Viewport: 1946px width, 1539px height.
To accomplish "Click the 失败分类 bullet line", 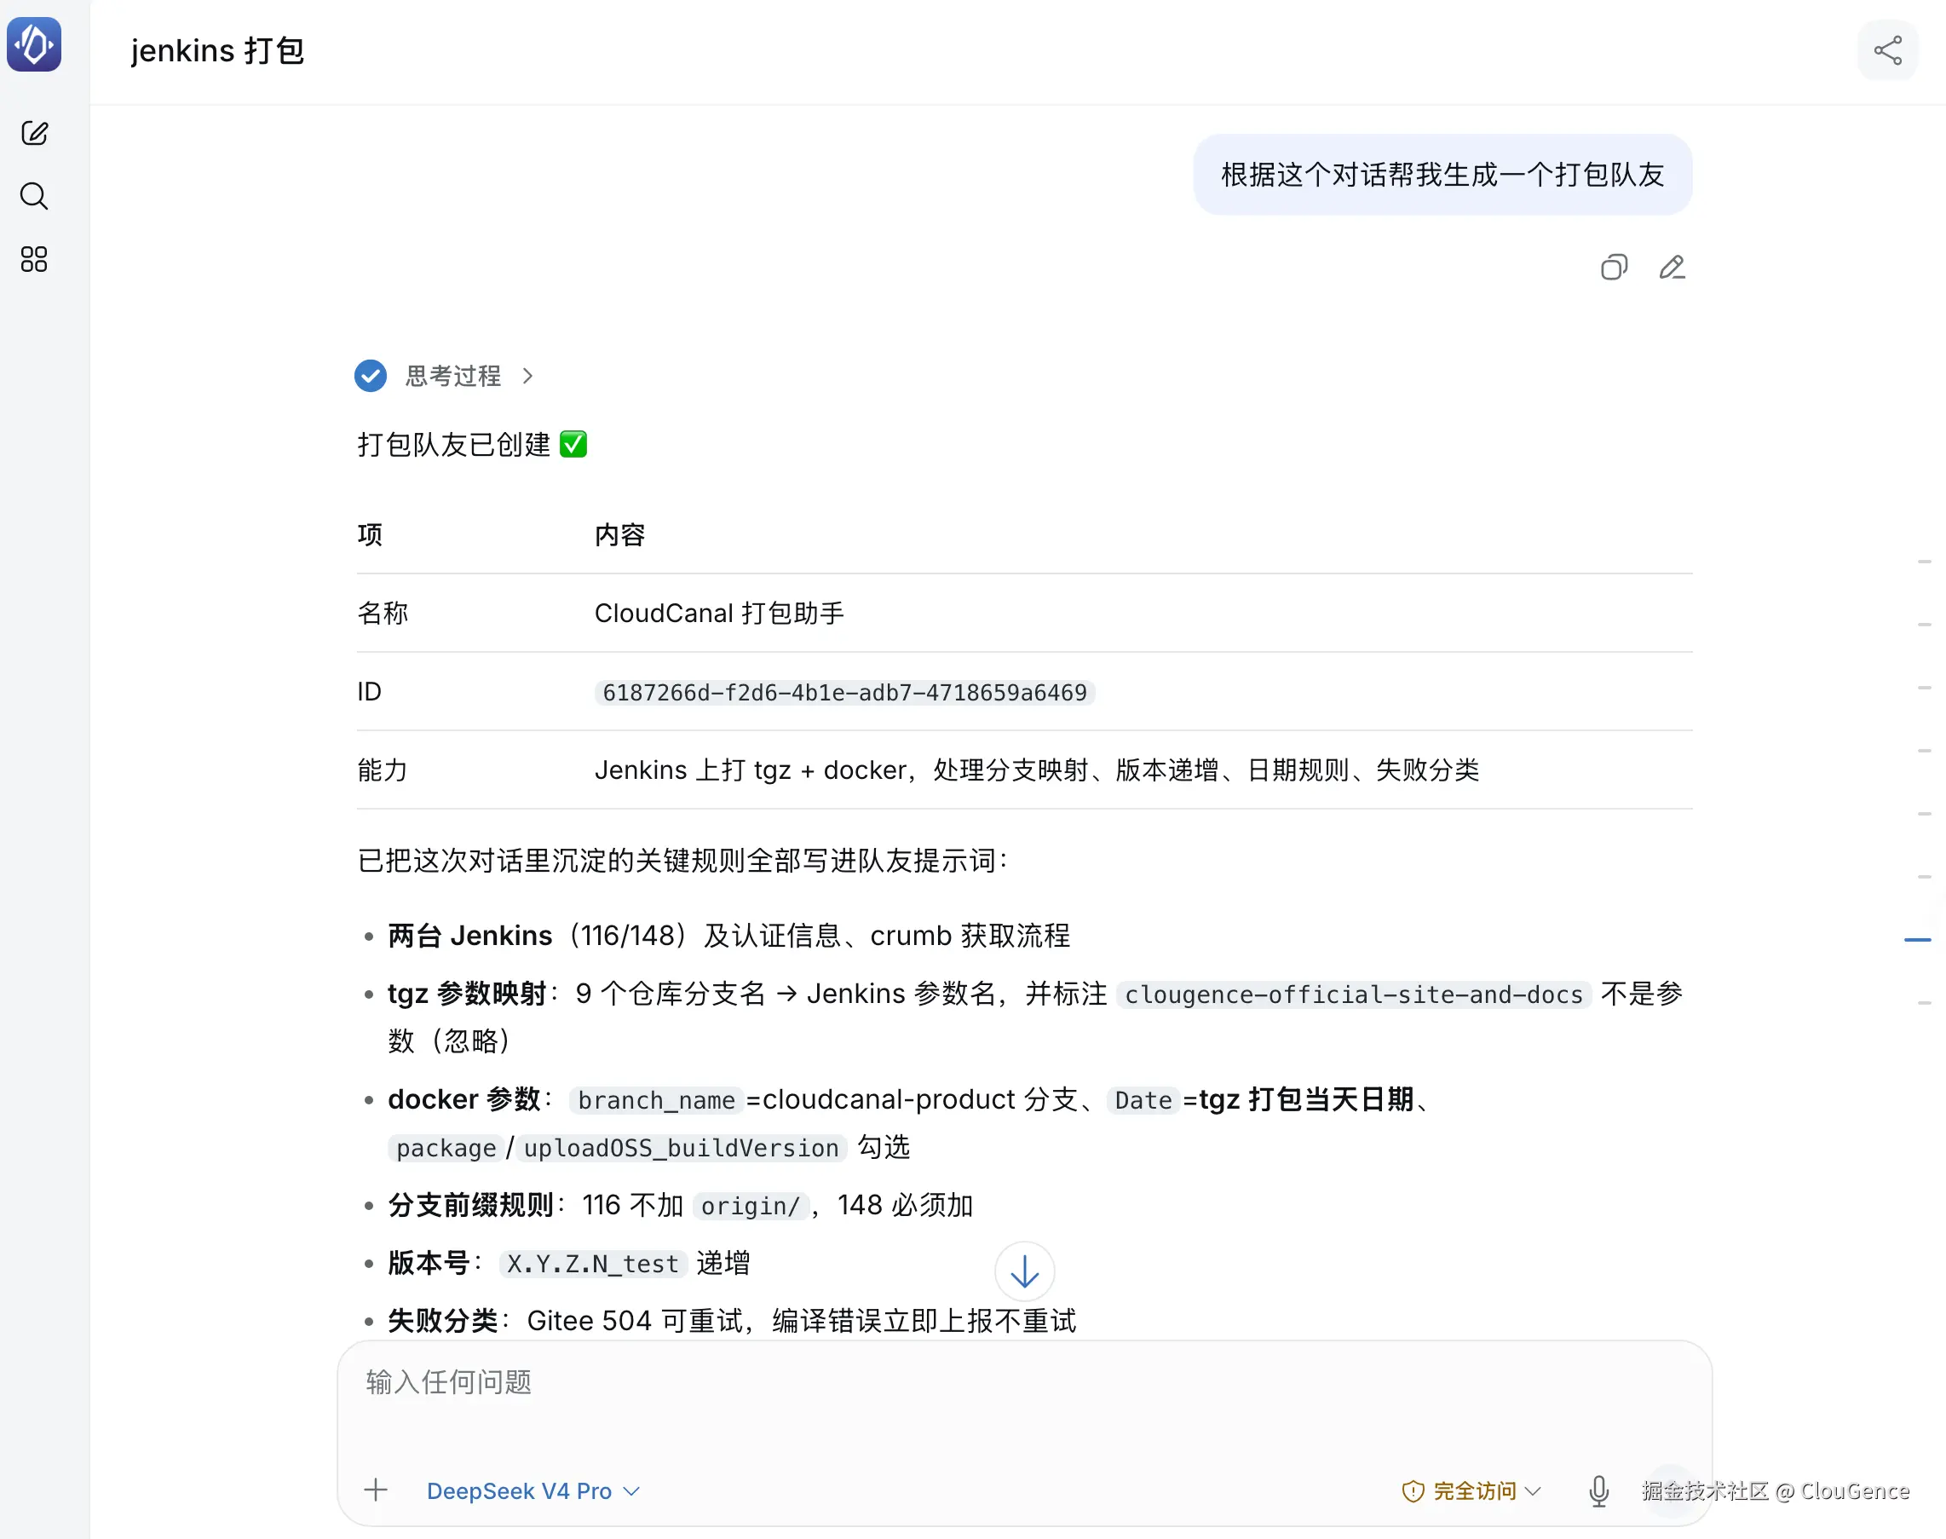I will tap(732, 1321).
